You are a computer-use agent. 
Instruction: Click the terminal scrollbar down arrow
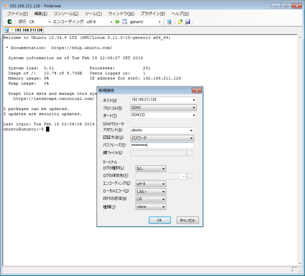(300, 263)
